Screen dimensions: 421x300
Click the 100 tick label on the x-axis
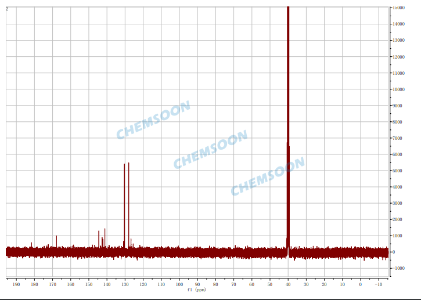click(x=179, y=284)
